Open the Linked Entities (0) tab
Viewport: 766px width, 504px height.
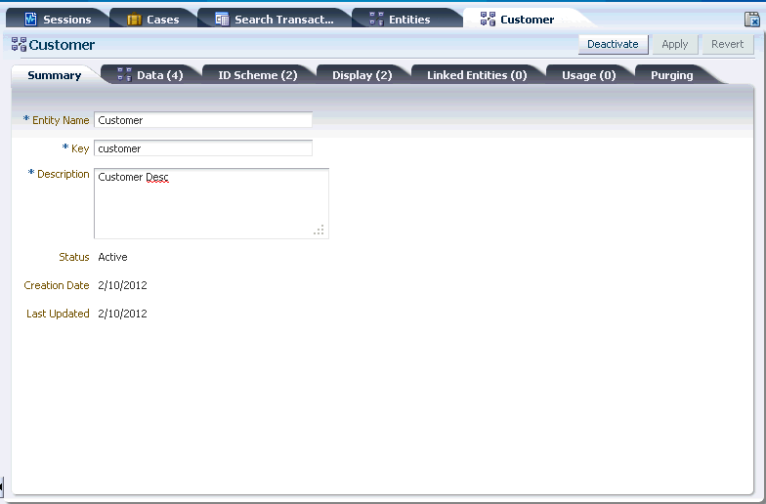(477, 74)
